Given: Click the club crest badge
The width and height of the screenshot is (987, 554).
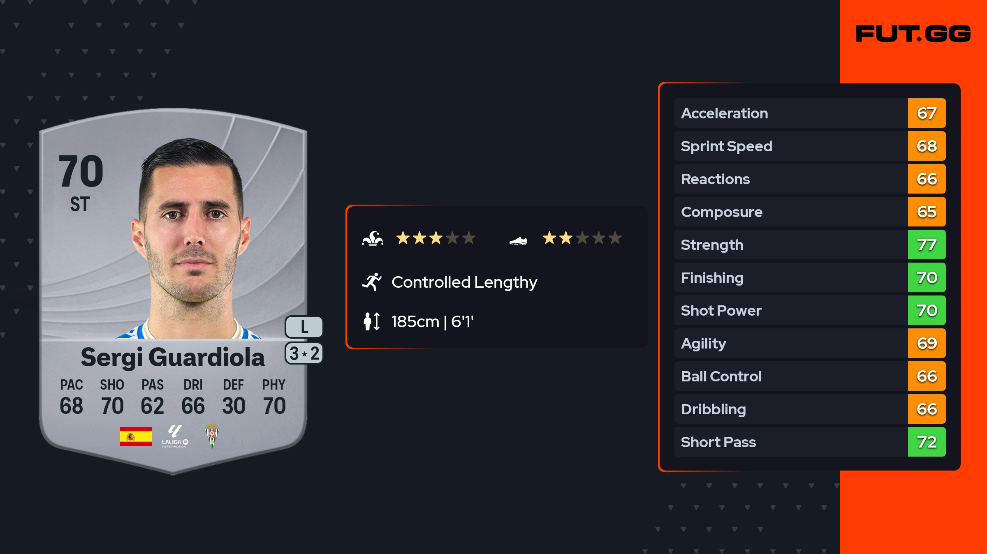Looking at the screenshot, I should point(212,436).
